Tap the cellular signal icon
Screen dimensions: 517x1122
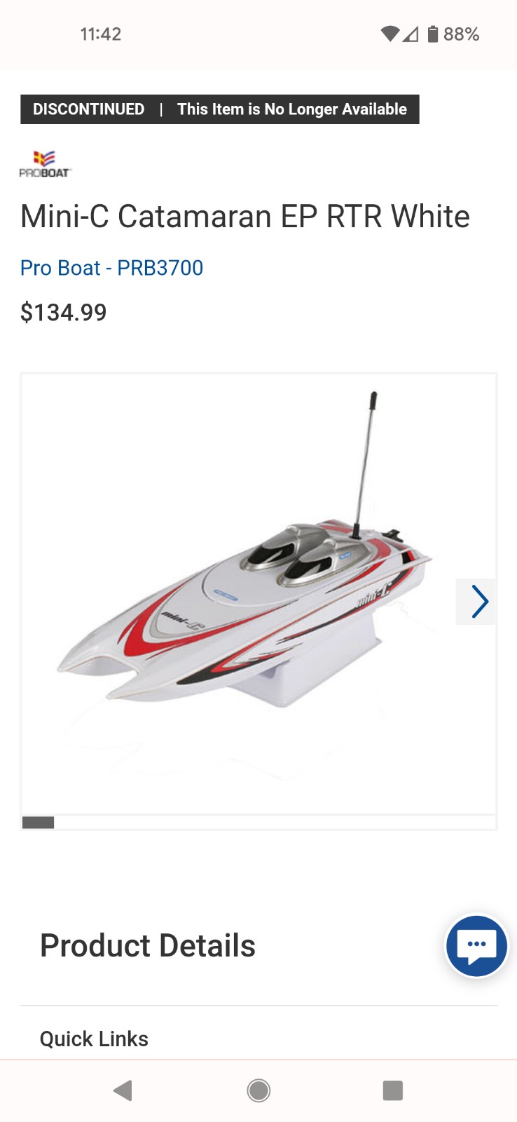(411, 34)
